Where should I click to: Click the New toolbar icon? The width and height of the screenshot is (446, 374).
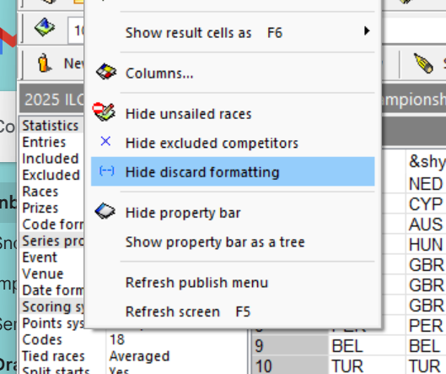pyautogui.click(x=44, y=62)
